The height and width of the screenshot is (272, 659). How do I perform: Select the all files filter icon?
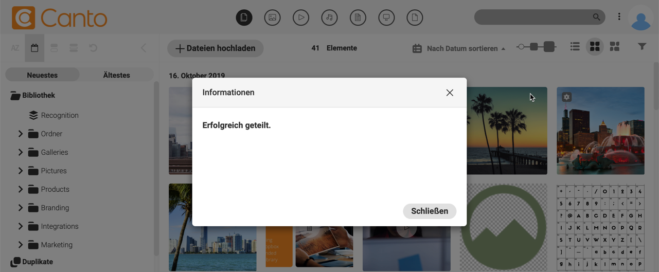244,17
